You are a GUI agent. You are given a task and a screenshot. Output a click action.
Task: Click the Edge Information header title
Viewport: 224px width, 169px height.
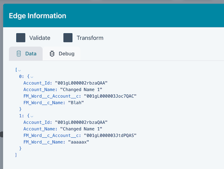37,16
